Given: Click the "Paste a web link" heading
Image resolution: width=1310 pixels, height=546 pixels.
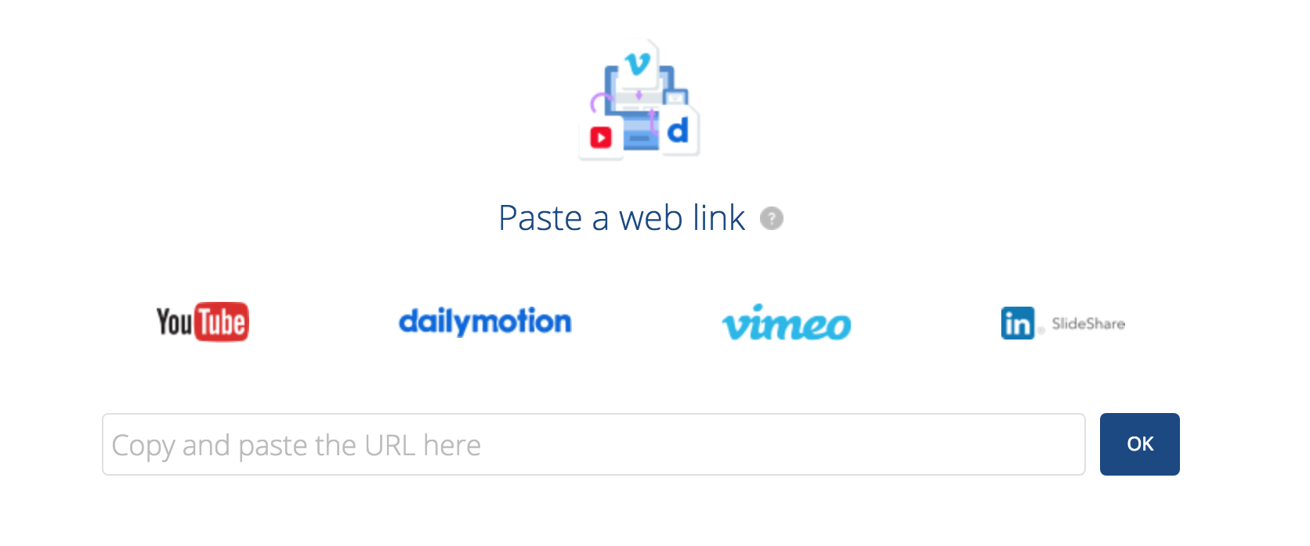Looking at the screenshot, I should [x=621, y=218].
